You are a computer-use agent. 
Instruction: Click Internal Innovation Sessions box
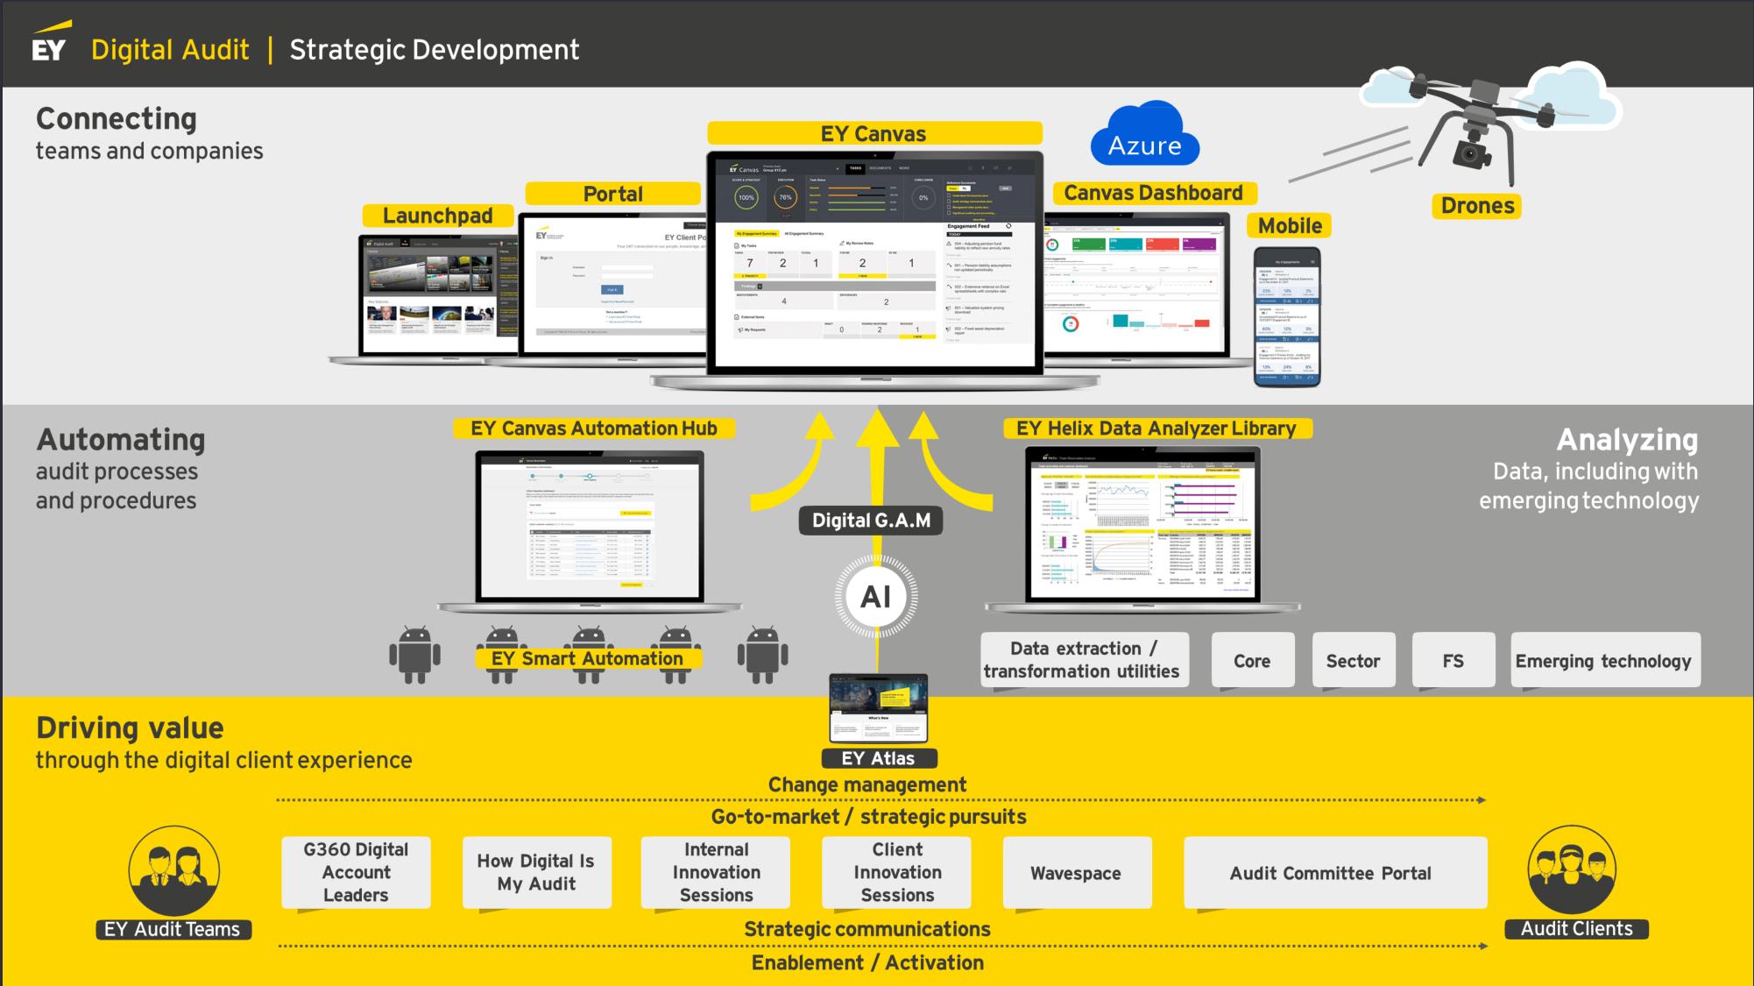(x=716, y=872)
